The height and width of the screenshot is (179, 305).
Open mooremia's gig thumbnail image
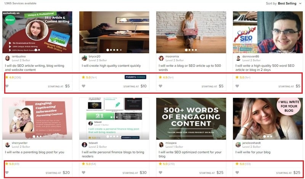191,32
